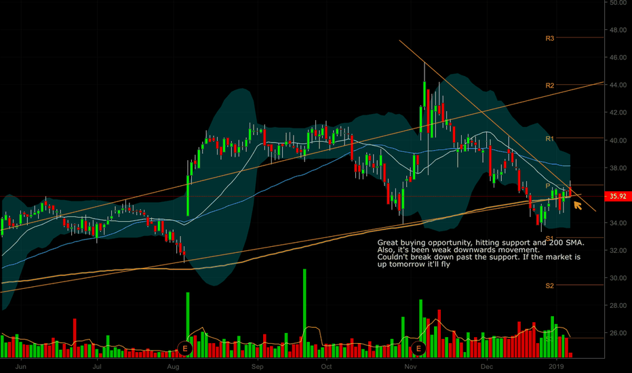The height and width of the screenshot is (373, 632).
Task: Click the 48.00 price axis label
Action: click(618, 30)
